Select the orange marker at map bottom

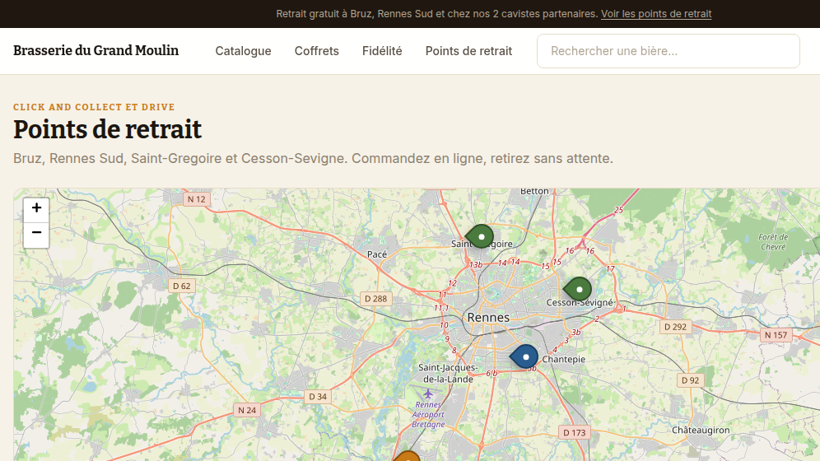point(407,456)
